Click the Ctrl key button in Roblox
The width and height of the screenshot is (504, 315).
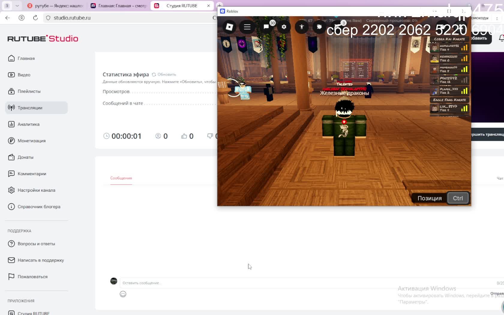458,198
